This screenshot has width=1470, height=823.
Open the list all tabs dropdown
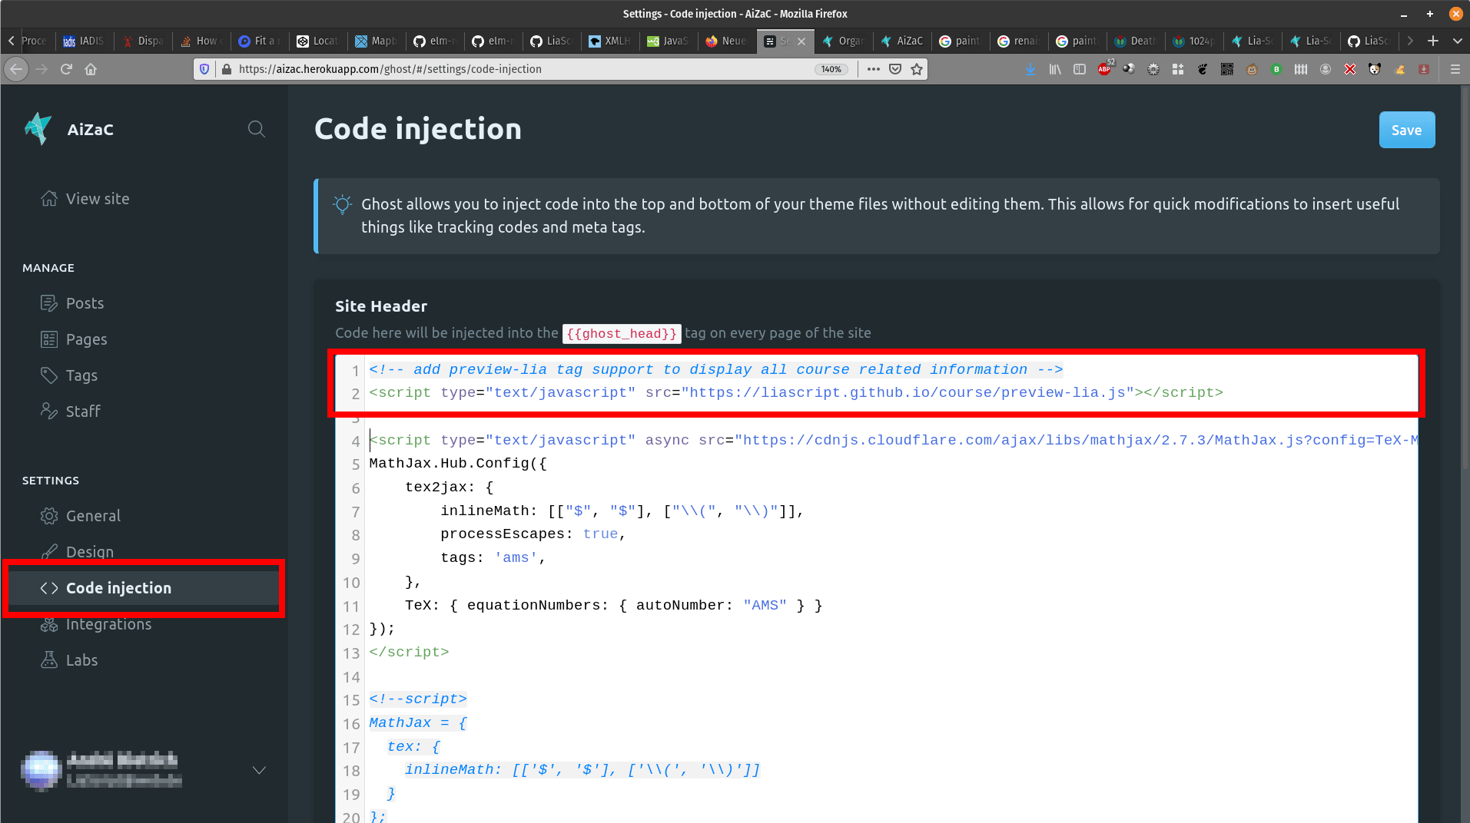coord(1458,41)
